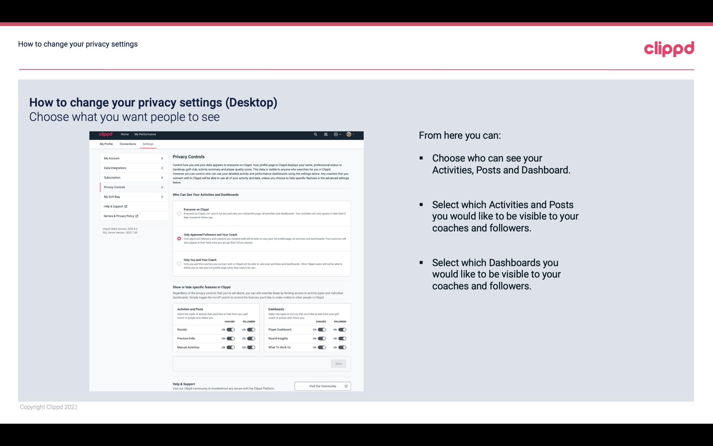This screenshot has width=713, height=446.
Task: Toggle Practice Drills visibility for Coaches ON
Action: [230, 338]
